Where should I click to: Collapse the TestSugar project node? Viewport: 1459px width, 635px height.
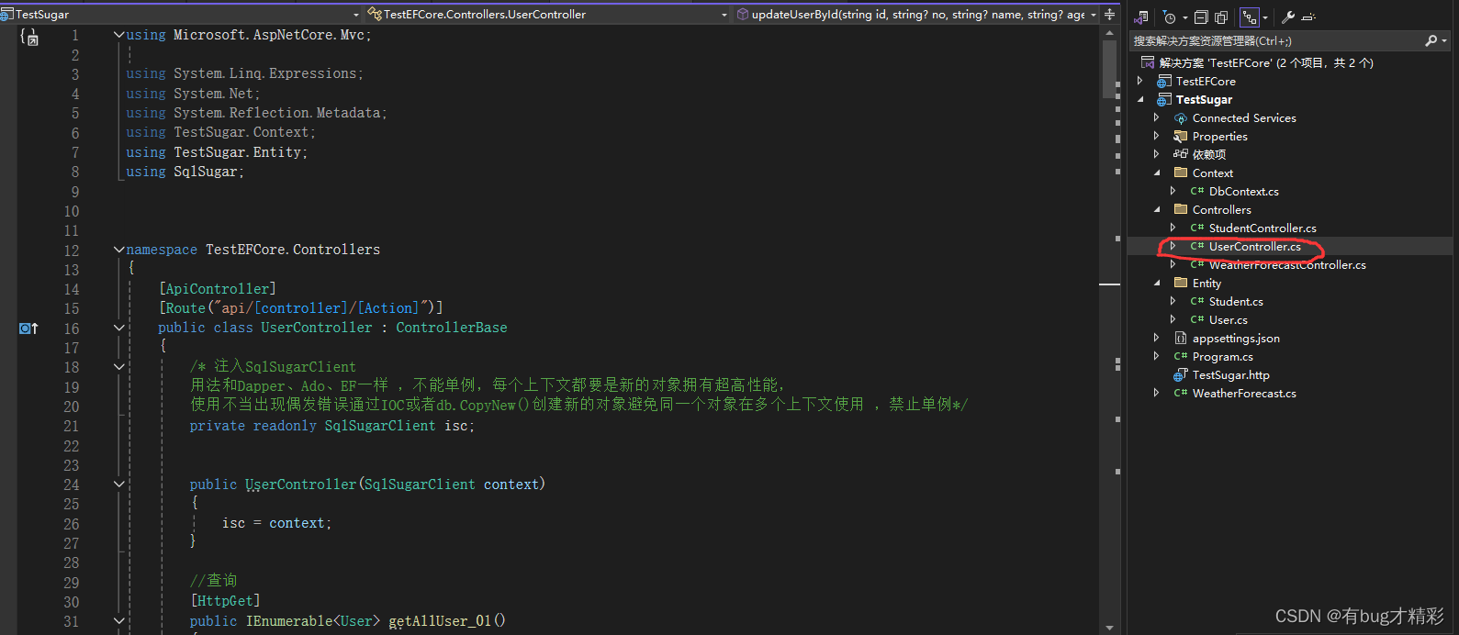coord(1140,99)
